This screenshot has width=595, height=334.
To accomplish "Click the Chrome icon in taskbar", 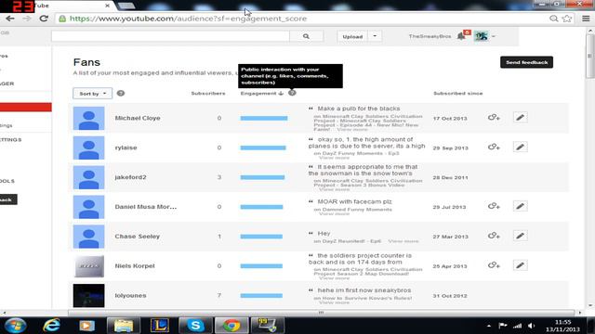I will click(231, 326).
